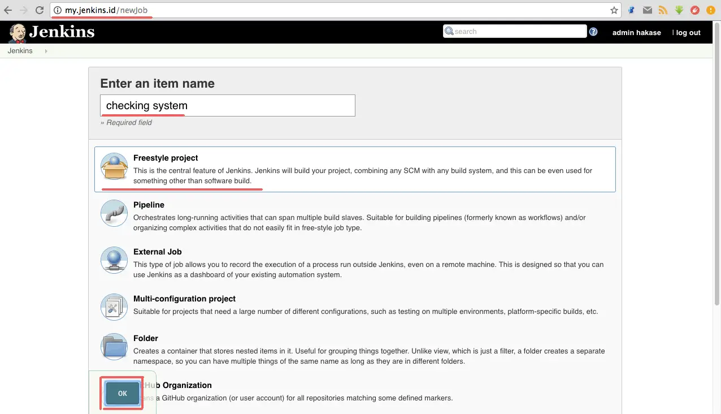Focus the Jenkins search box

click(515, 32)
